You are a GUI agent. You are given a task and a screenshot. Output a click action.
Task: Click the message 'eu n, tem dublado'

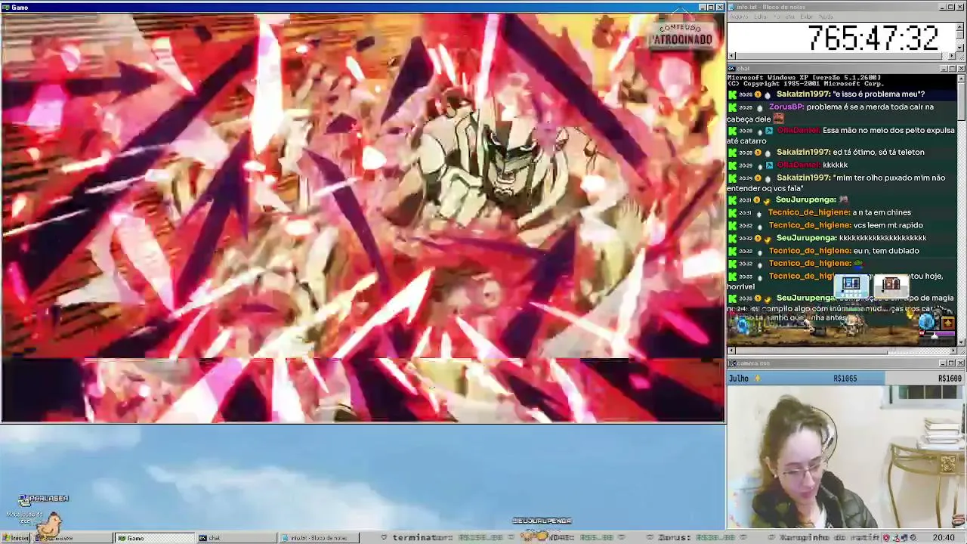click(x=886, y=251)
